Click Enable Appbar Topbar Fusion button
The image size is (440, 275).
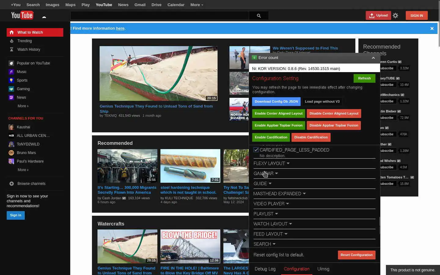click(279, 125)
